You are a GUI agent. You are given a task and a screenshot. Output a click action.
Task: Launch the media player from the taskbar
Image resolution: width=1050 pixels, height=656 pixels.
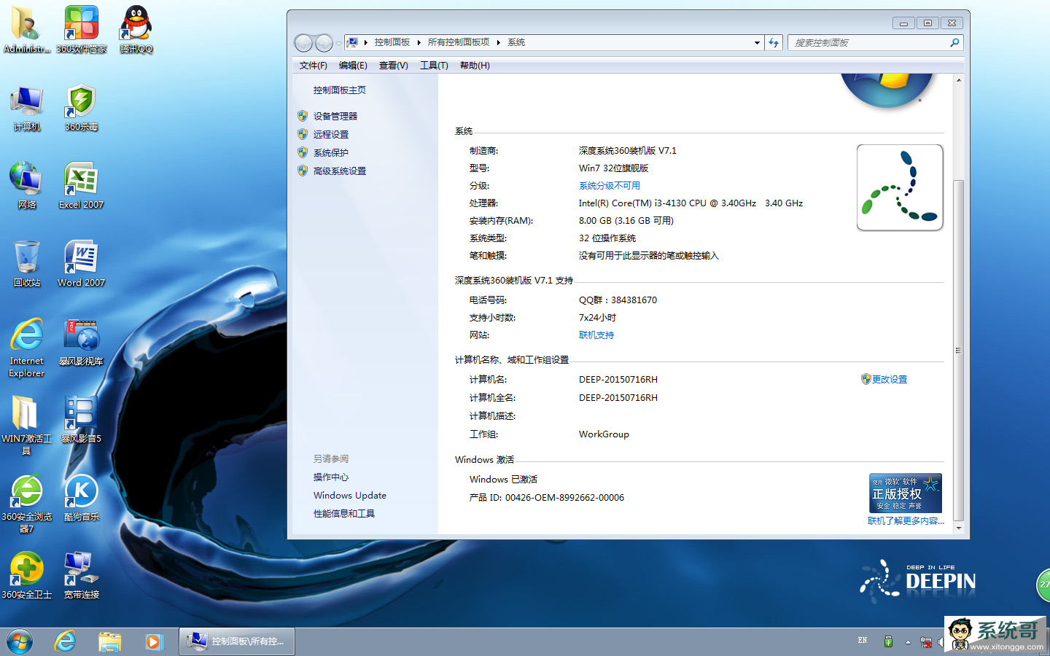(153, 641)
